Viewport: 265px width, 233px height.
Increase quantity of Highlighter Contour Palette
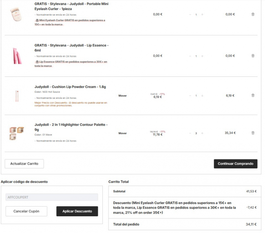click(x=202, y=133)
